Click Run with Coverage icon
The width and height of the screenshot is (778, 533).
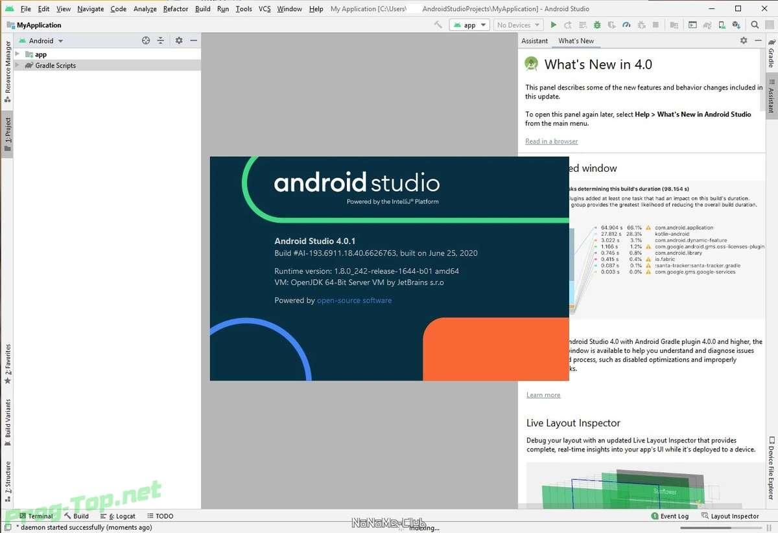[x=612, y=25]
